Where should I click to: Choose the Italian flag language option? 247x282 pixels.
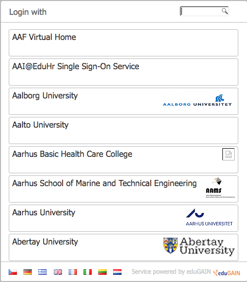pyautogui.click(x=88, y=272)
